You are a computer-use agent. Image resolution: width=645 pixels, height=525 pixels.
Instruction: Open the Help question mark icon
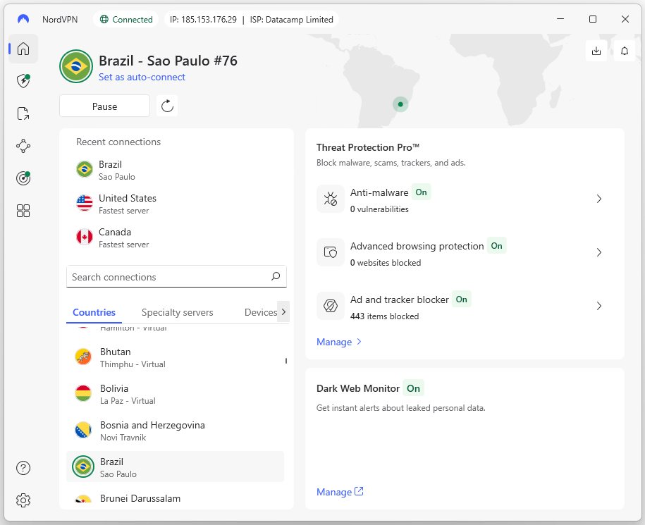23,468
